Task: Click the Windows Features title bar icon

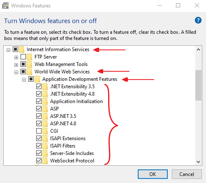Action: click(x=6, y=6)
